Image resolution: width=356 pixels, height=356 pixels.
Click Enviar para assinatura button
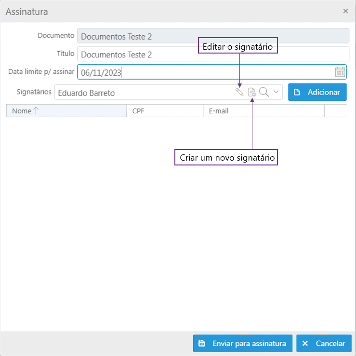coord(242,343)
